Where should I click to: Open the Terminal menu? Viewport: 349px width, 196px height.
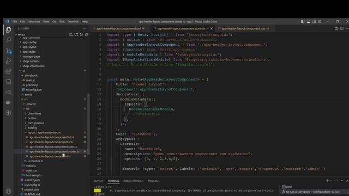pyautogui.click(x=73, y=22)
